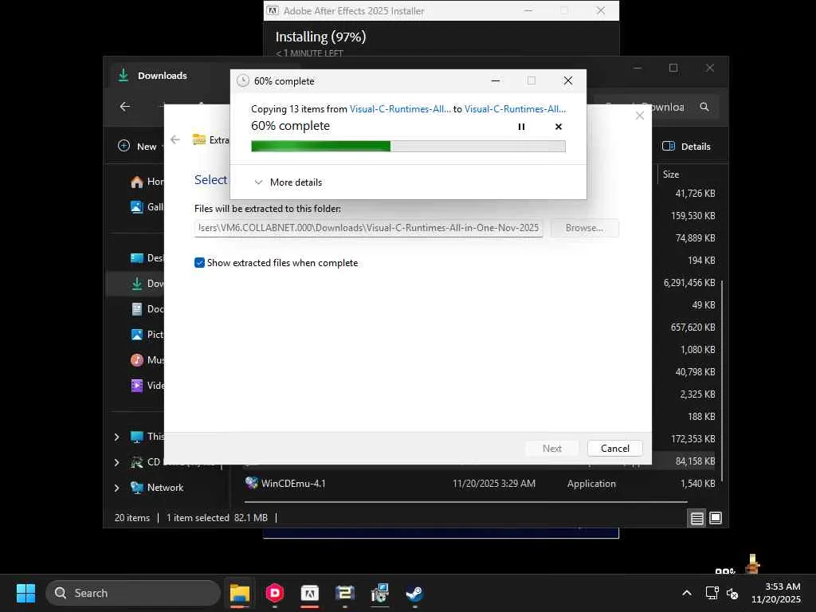
Task: Switch to details list view
Action: click(696, 518)
